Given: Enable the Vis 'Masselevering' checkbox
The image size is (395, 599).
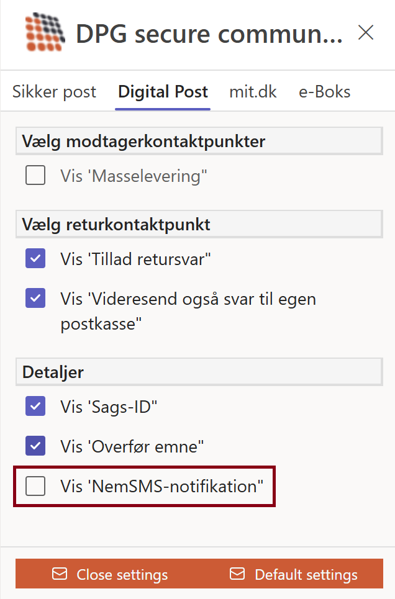Looking at the screenshot, I should (x=35, y=176).
